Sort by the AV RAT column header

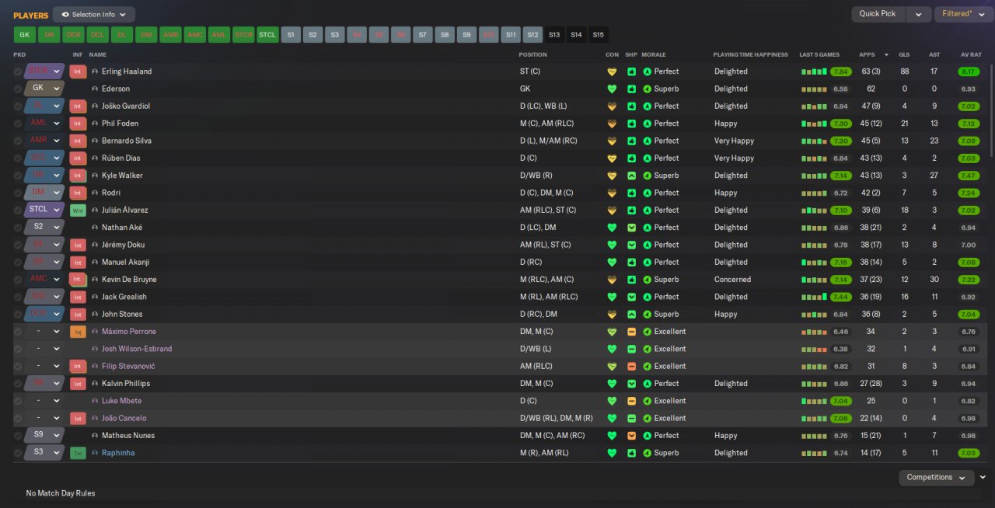(x=971, y=55)
